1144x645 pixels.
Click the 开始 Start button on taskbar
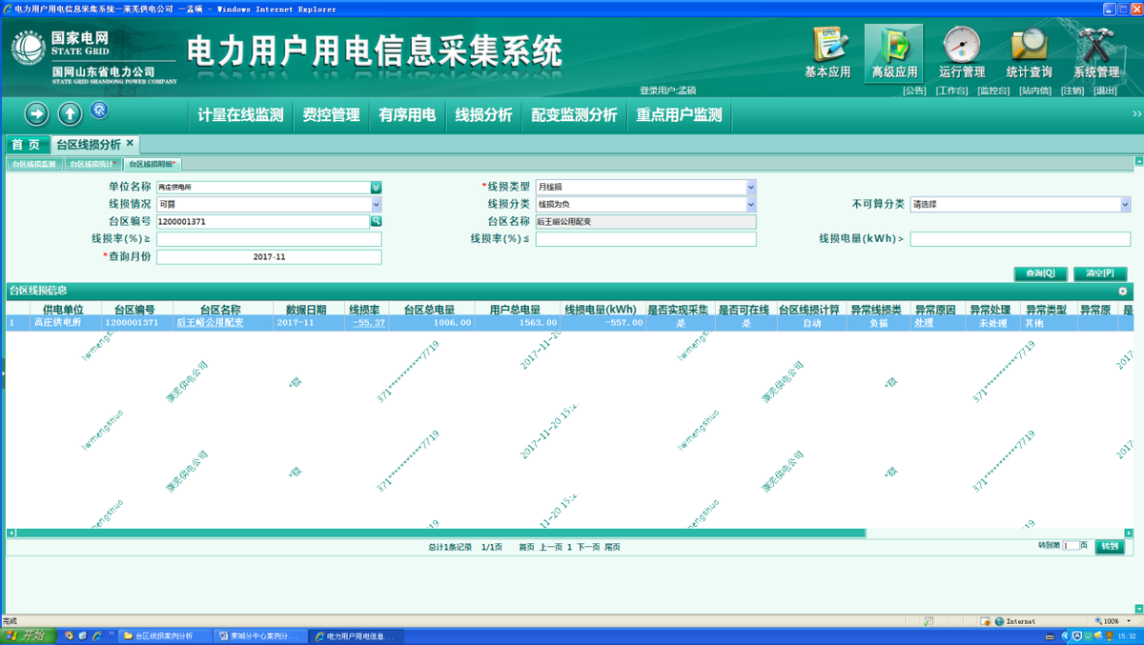[29, 635]
